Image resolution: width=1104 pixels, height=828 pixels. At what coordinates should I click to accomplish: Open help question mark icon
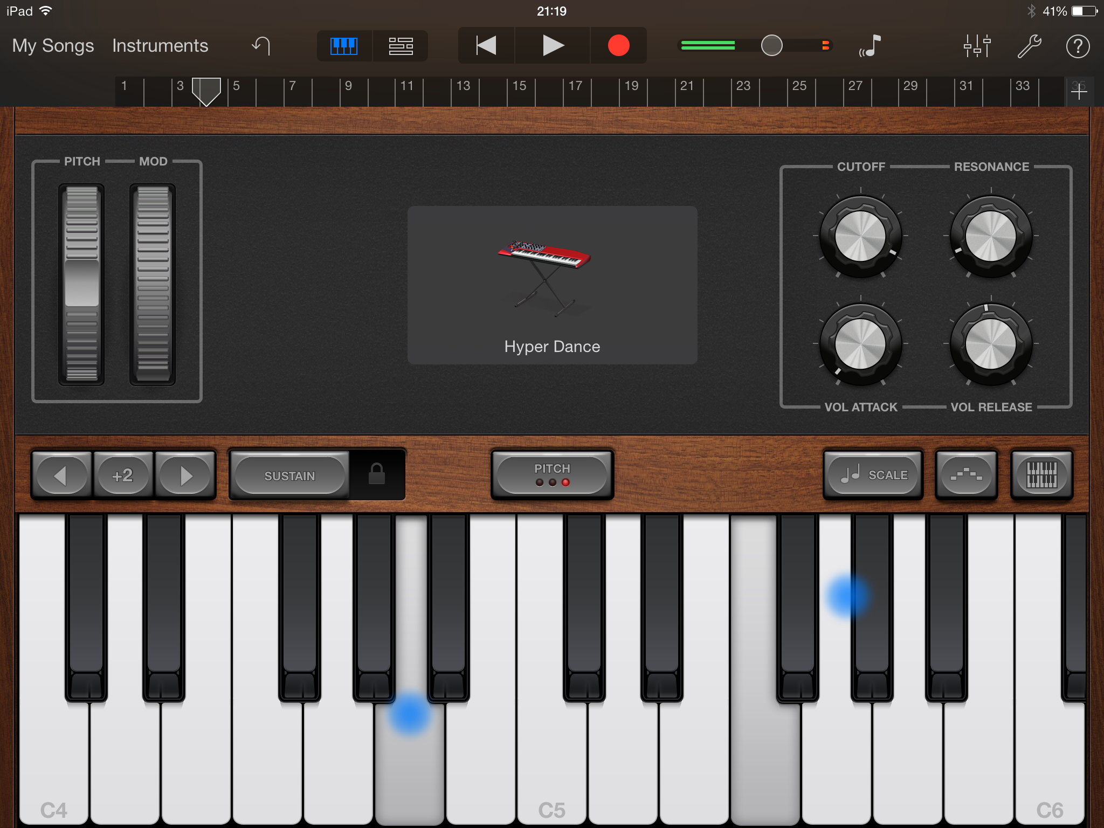pos(1078,46)
